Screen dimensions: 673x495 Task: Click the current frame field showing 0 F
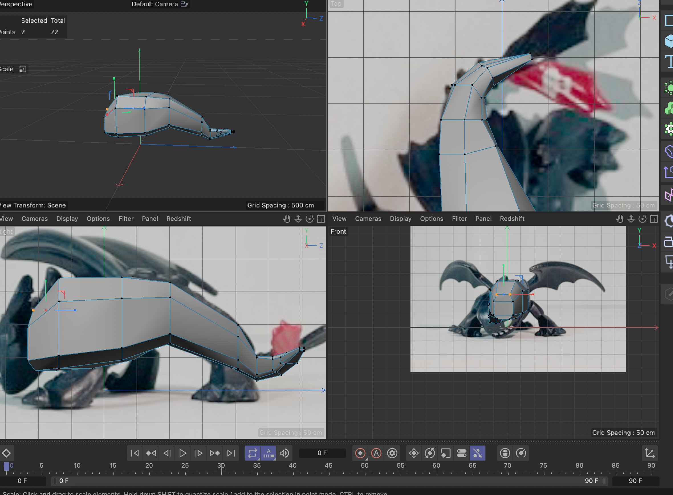tap(322, 453)
